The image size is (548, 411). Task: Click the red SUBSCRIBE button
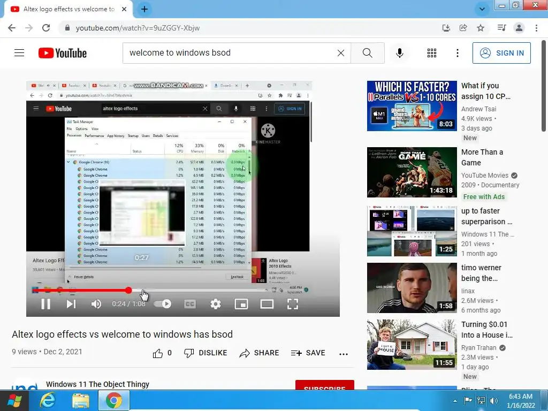coord(325,385)
